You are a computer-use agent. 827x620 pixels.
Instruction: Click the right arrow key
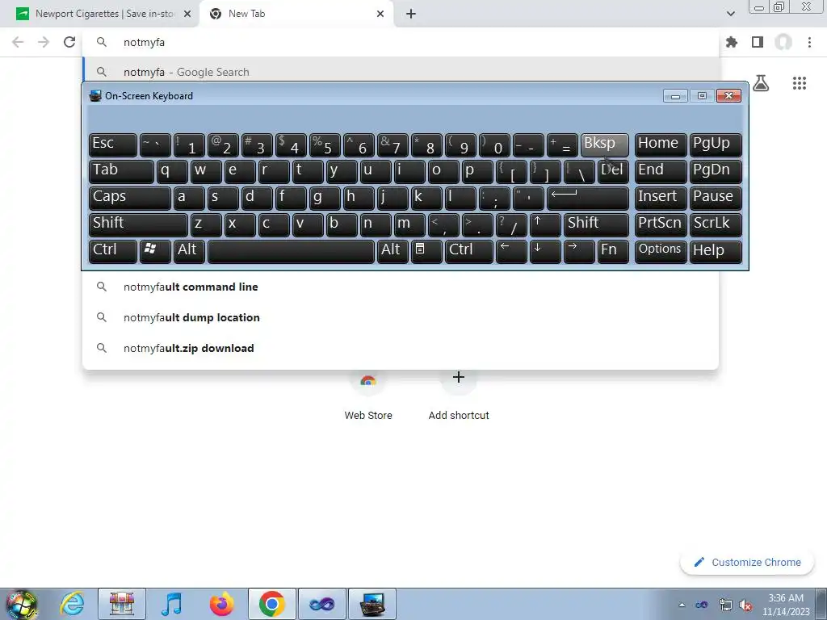pos(579,251)
